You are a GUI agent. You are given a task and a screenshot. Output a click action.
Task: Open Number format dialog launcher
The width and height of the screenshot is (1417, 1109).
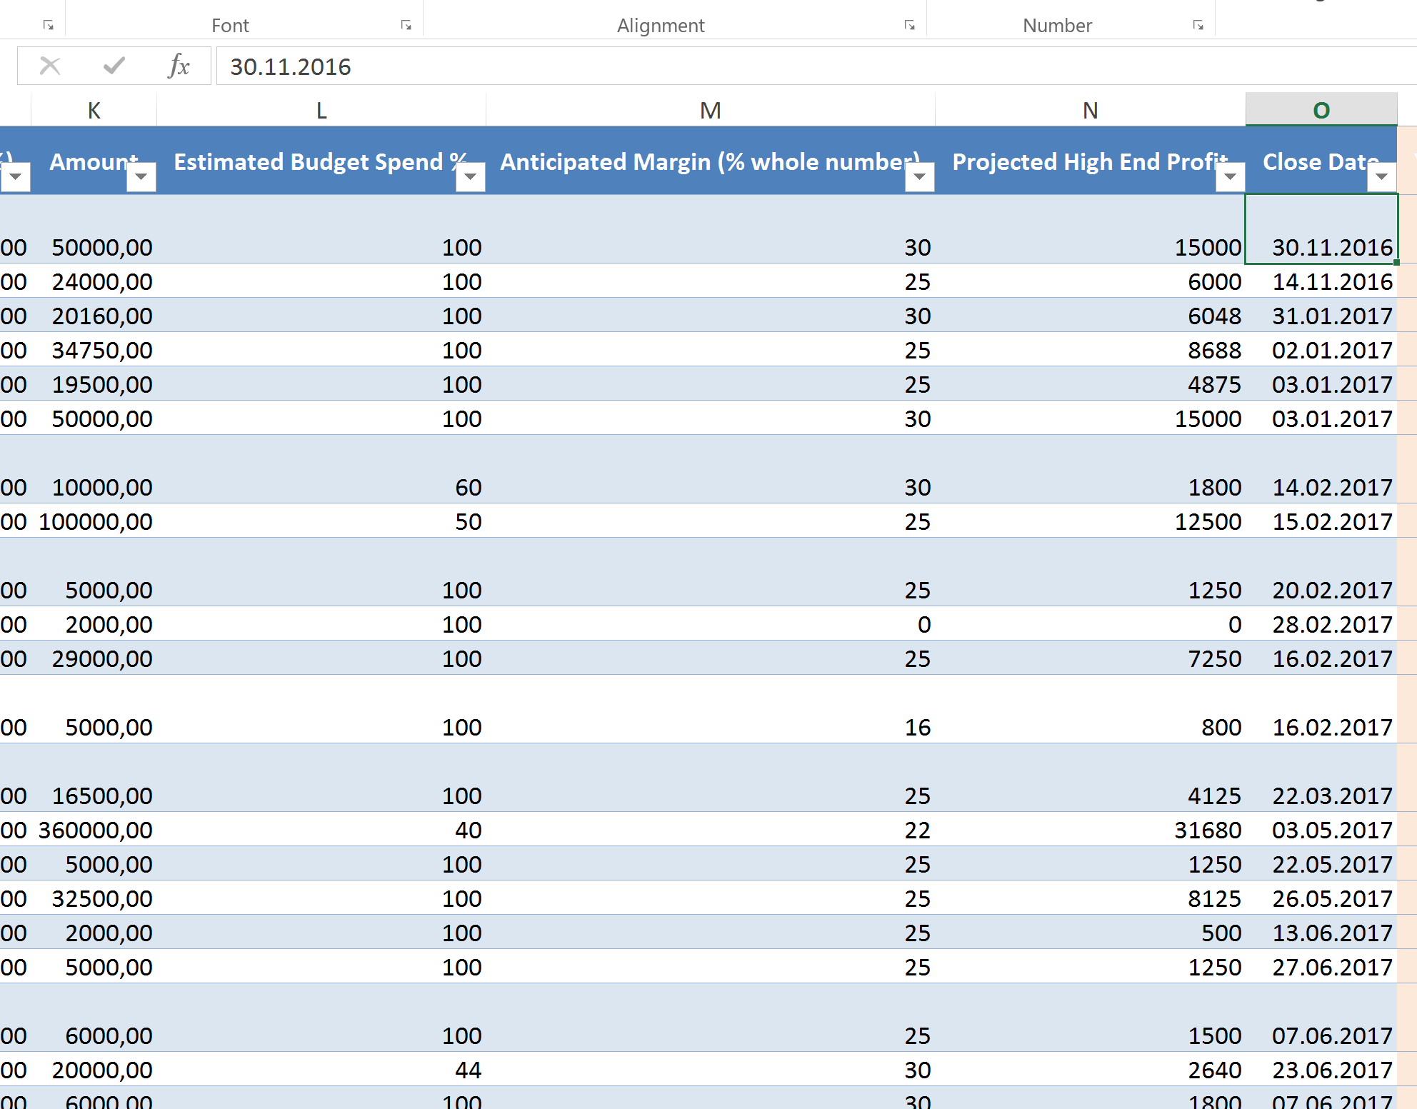[x=1198, y=26]
